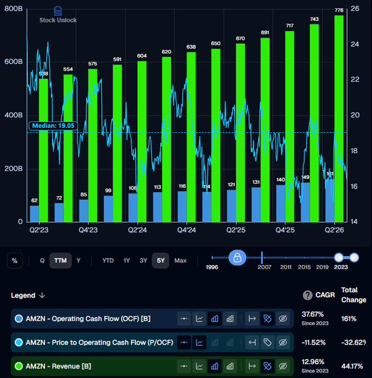Viewport: 372px width, 378px height.
Task: Switch P/OCF row to bar chart
Action: (x=214, y=342)
